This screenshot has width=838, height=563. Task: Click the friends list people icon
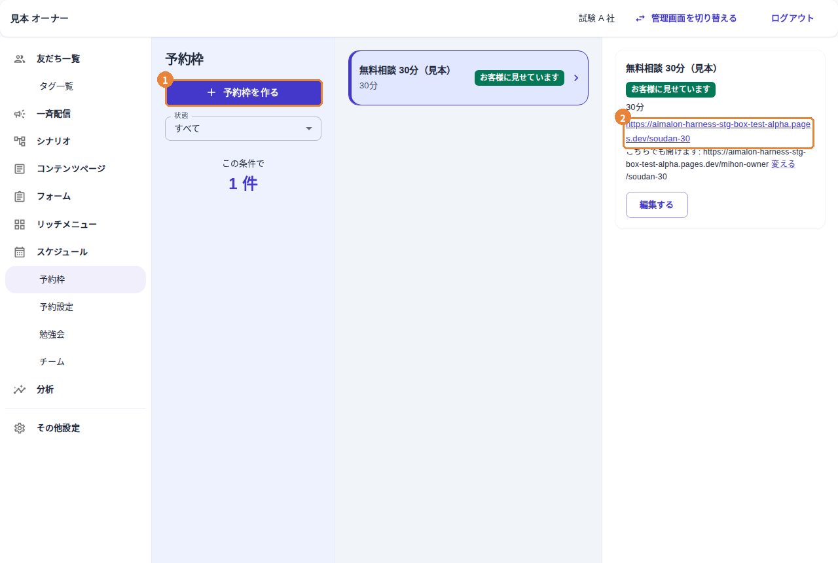(x=20, y=59)
